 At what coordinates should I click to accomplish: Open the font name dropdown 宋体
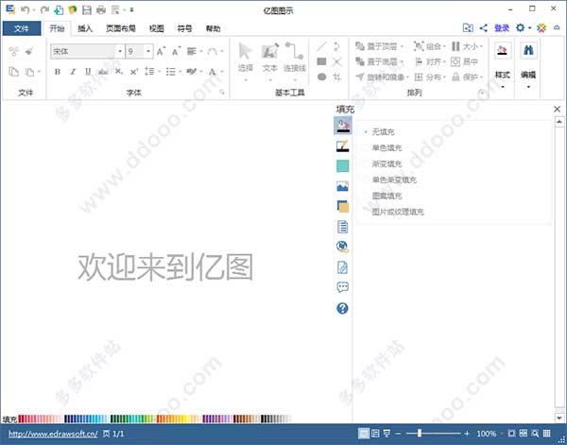(x=120, y=51)
